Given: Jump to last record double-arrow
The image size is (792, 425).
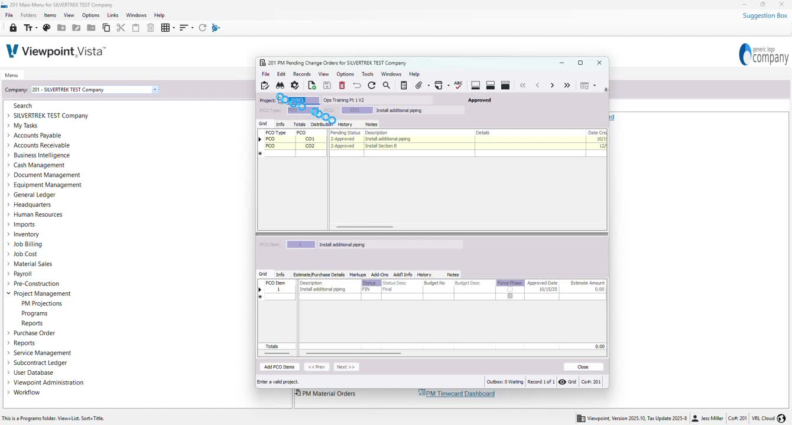Looking at the screenshot, I should [x=567, y=86].
